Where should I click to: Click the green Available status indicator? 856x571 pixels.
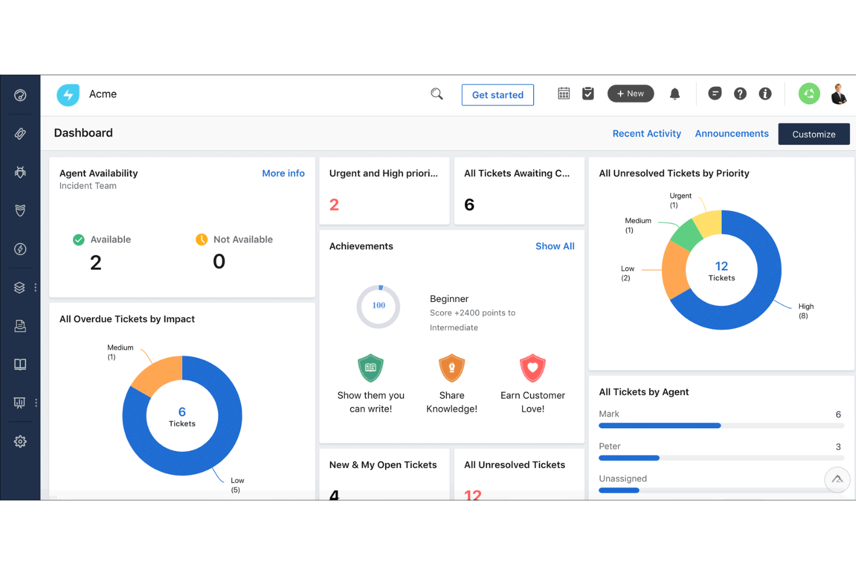point(79,239)
